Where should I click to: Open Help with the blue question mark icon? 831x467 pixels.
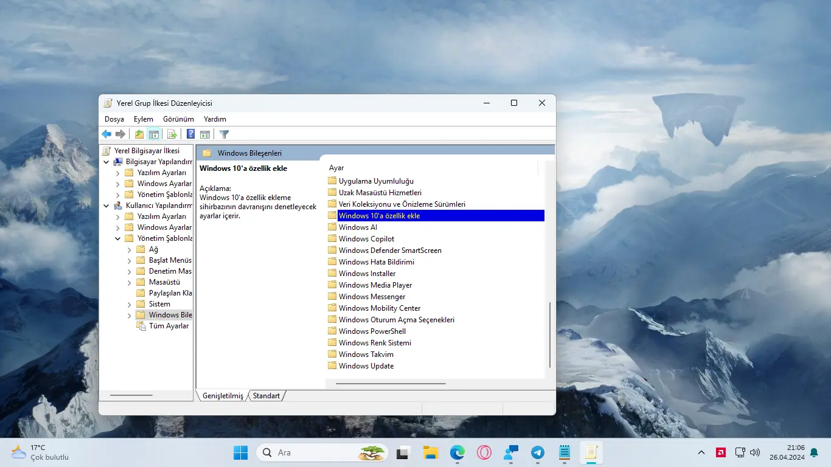pos(190,134)
